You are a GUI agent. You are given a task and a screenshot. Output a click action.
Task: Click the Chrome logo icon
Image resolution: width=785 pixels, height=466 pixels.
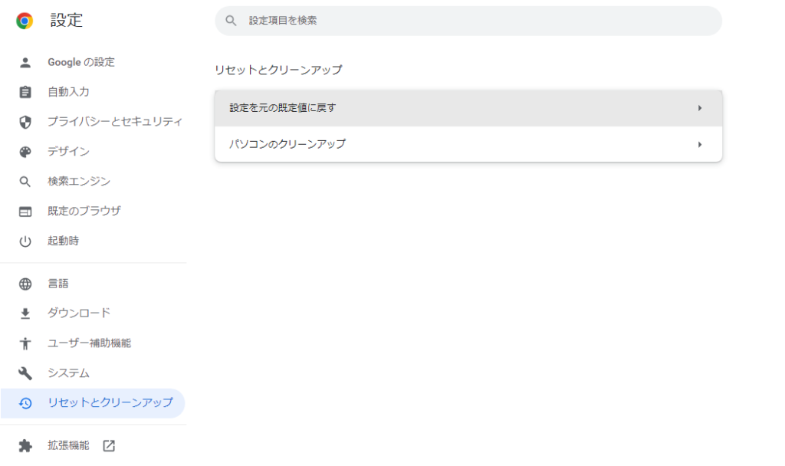(x=25, y=21)
